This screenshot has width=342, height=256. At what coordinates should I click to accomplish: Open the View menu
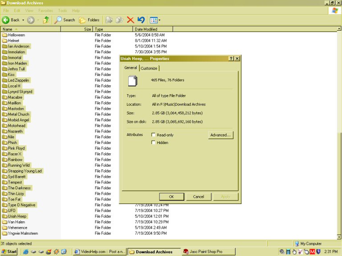29,11
